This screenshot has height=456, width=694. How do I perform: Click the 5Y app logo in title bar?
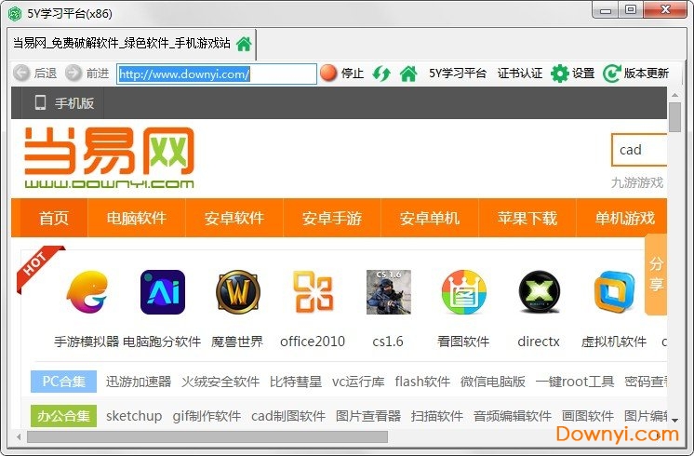tap(15, 14)
